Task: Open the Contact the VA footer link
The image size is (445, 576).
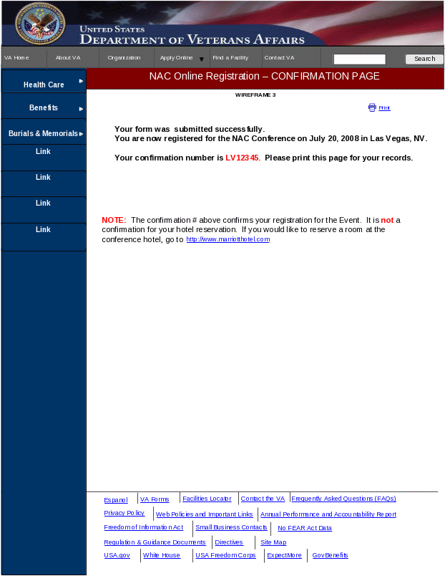Action: (263, 499)
